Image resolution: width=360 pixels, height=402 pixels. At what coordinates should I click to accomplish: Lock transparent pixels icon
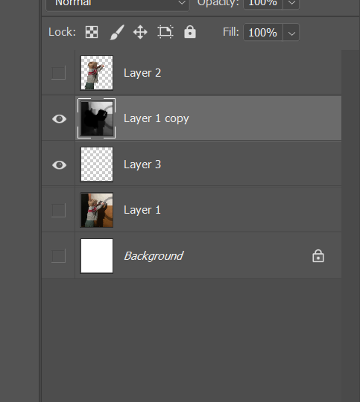click(92, 32)
